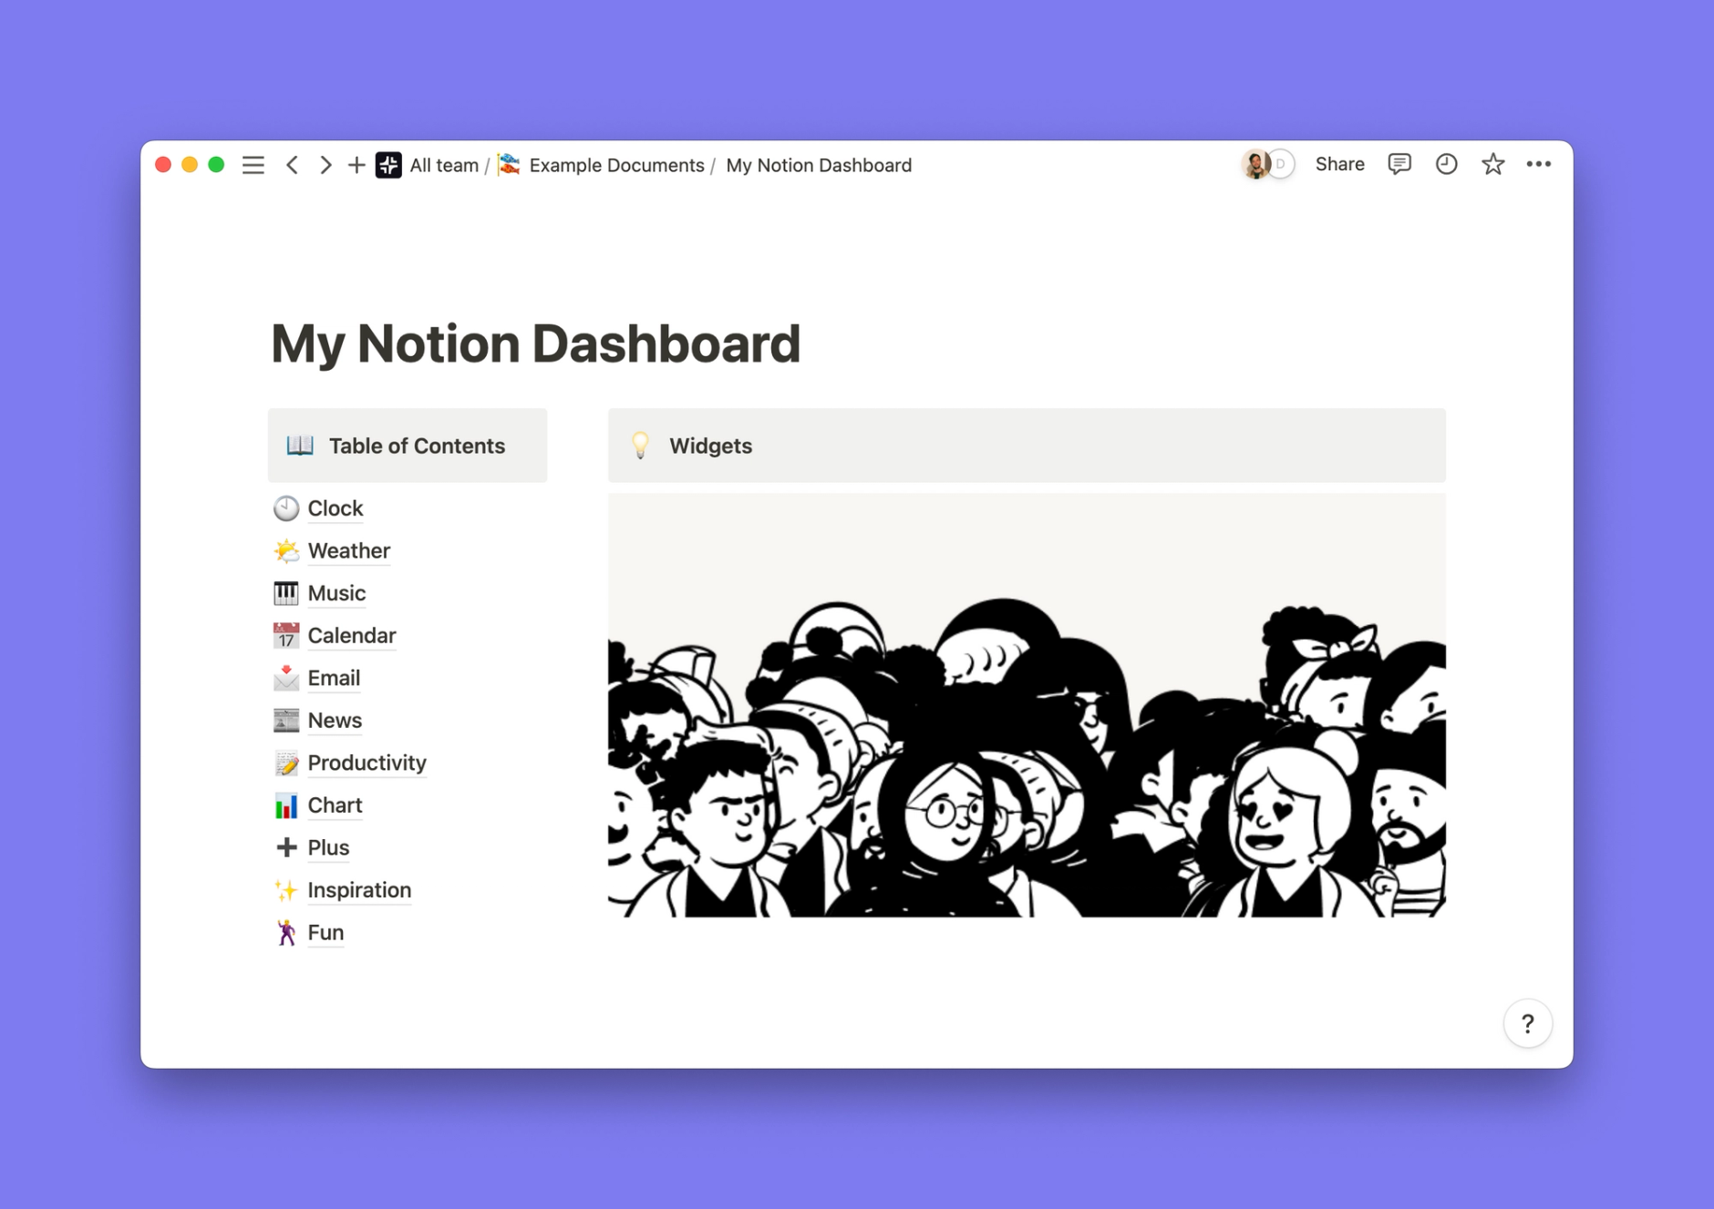Open the Plus page link
The height and width of the screenshot is (1209, 1714).
point(328,847)
